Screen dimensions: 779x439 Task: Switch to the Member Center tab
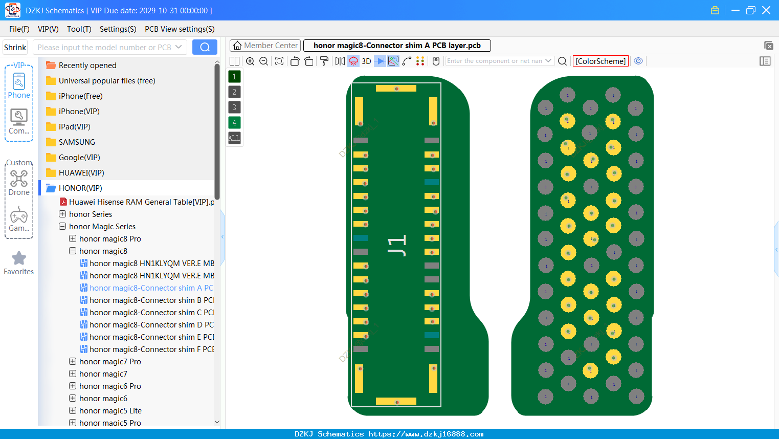point(265,46)
